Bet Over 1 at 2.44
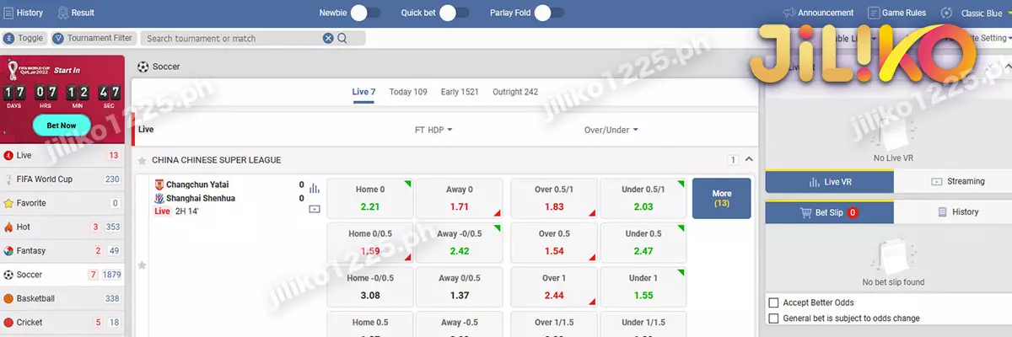 click(554, 287)
